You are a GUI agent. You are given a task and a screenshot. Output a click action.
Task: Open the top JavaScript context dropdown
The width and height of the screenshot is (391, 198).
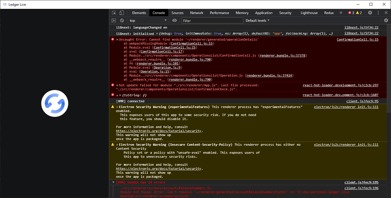148,21
